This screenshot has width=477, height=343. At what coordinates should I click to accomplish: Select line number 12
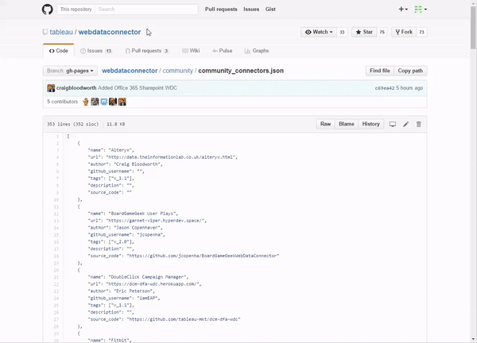(56, 214)
